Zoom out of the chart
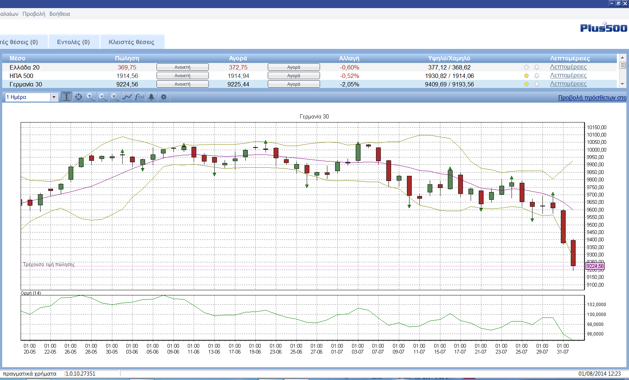This screenshot has width=629, height=380. tap(103, 97)
